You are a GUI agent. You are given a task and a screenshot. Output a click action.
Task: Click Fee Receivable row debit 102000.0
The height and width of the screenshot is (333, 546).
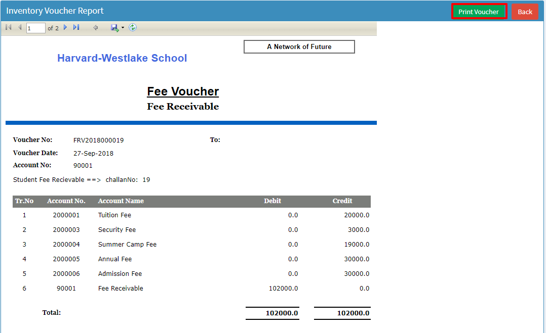point(284,288)
